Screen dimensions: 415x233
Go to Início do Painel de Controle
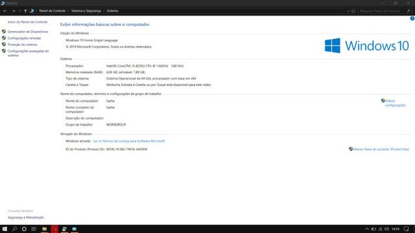point(27,22)
